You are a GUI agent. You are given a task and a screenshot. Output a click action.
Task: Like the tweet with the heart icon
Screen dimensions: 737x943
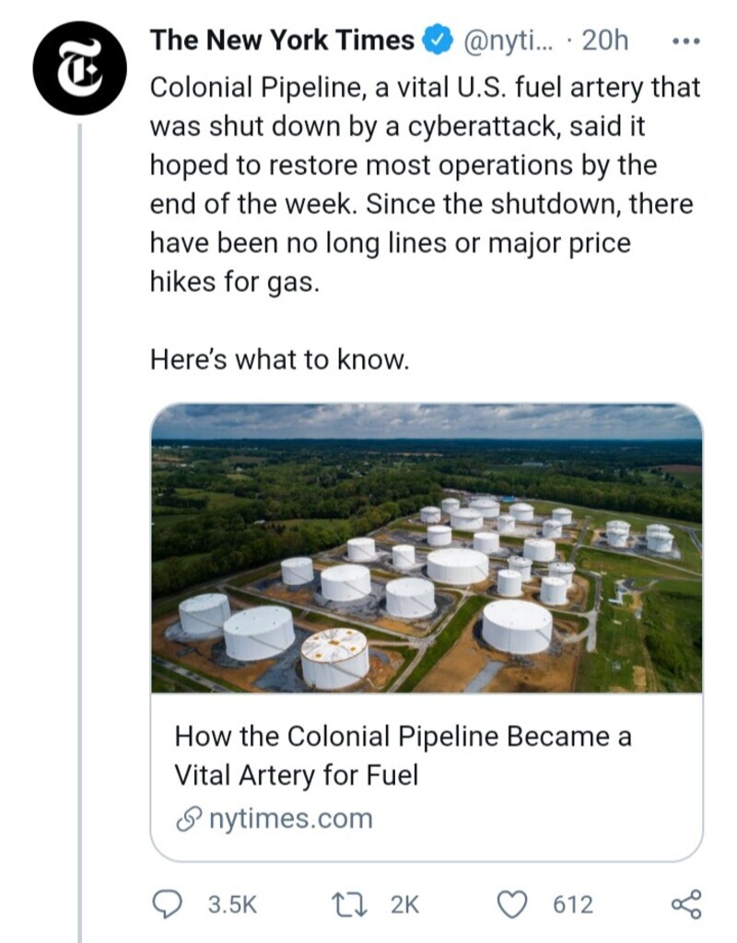coord(512,904)
